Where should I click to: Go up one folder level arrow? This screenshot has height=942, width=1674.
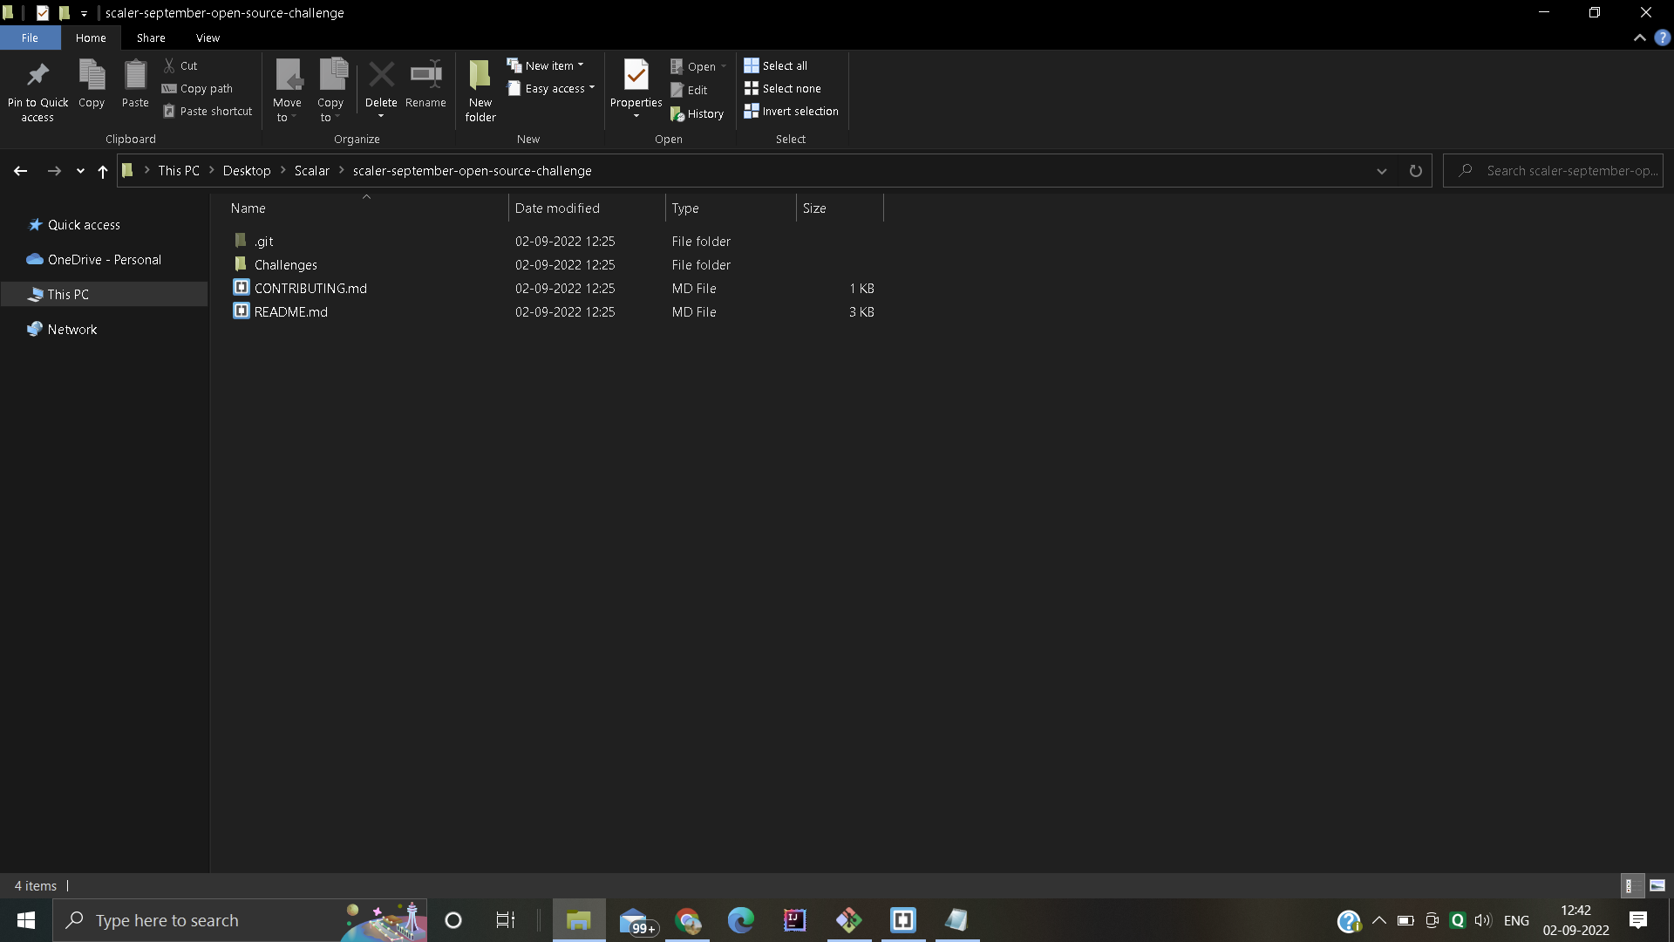(103, 171)
